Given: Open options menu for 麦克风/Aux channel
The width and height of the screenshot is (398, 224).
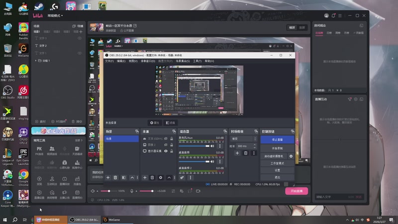Looking at the screenshot, I should (x=220, y=146).
